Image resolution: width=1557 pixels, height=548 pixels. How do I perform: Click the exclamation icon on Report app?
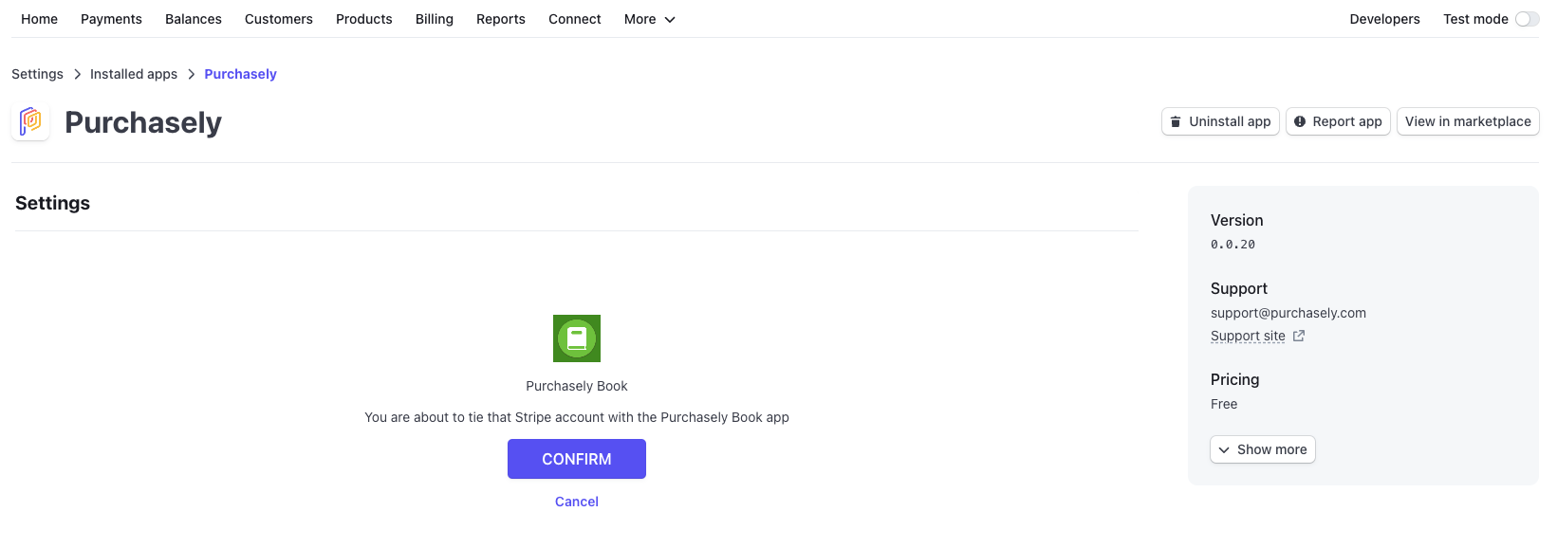[1300, 121]
